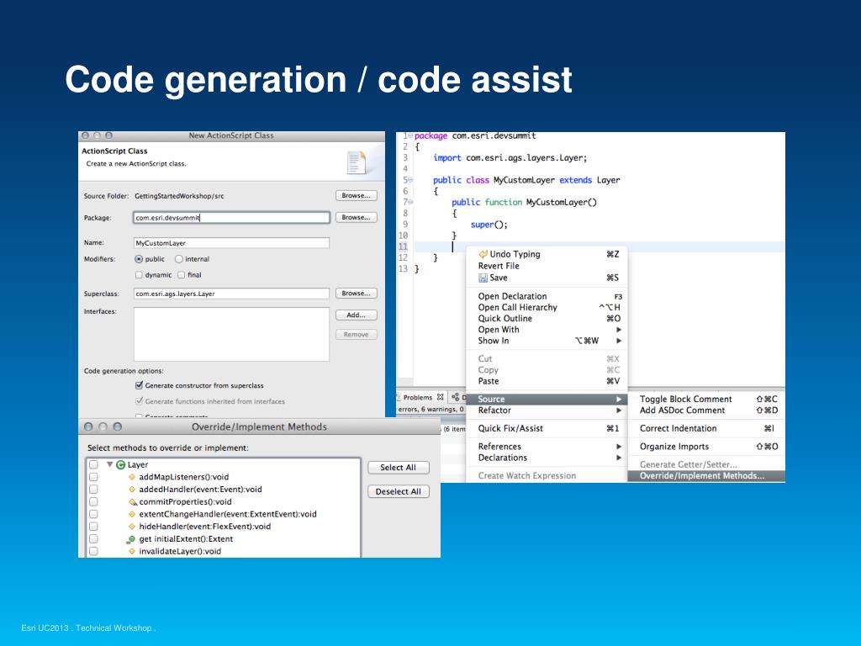Select the internal modifier radio button
The width and height of the screenshot is (861, 646).
click(x=178, y=259)
